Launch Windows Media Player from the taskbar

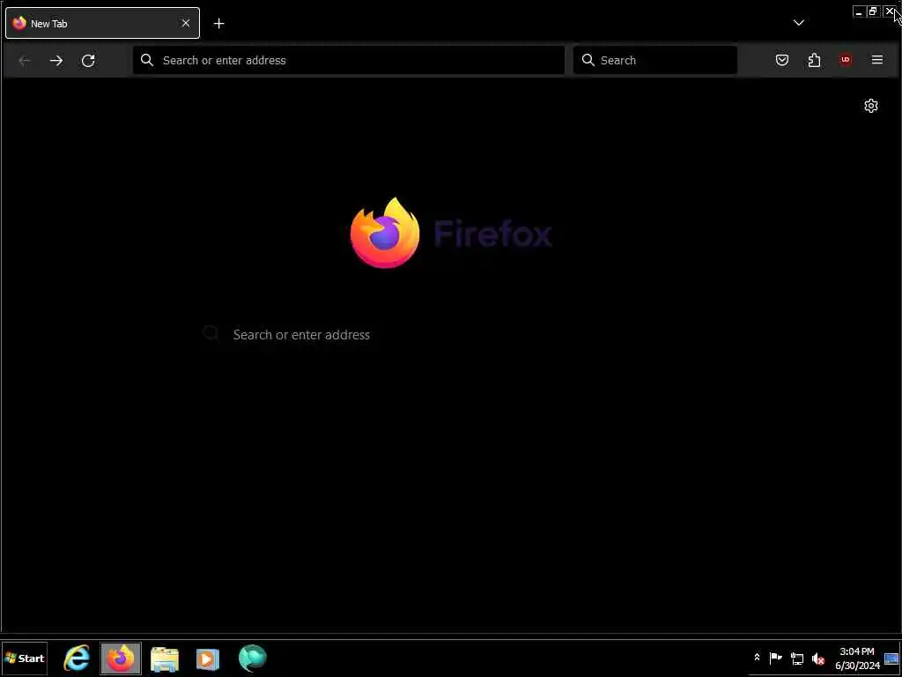click(208, 658)
